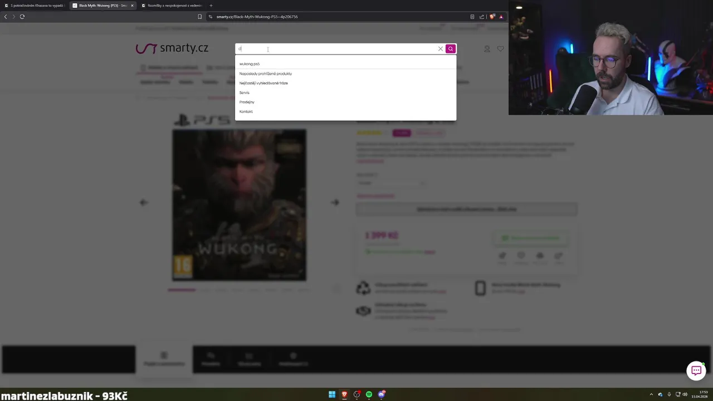This screenshot has width=713, height=401.
Task: Open Brave browser from taskbar
Action: point(344,394)
